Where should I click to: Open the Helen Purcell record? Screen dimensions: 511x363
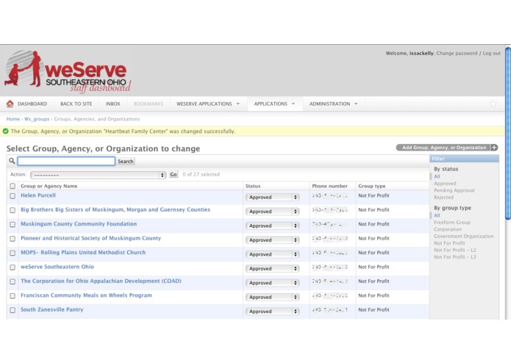(38, 195)
